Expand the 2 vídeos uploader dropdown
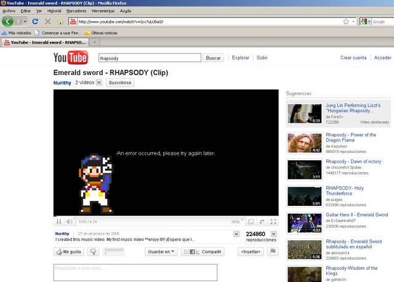The image size is (394, 282). coord(99,82)
